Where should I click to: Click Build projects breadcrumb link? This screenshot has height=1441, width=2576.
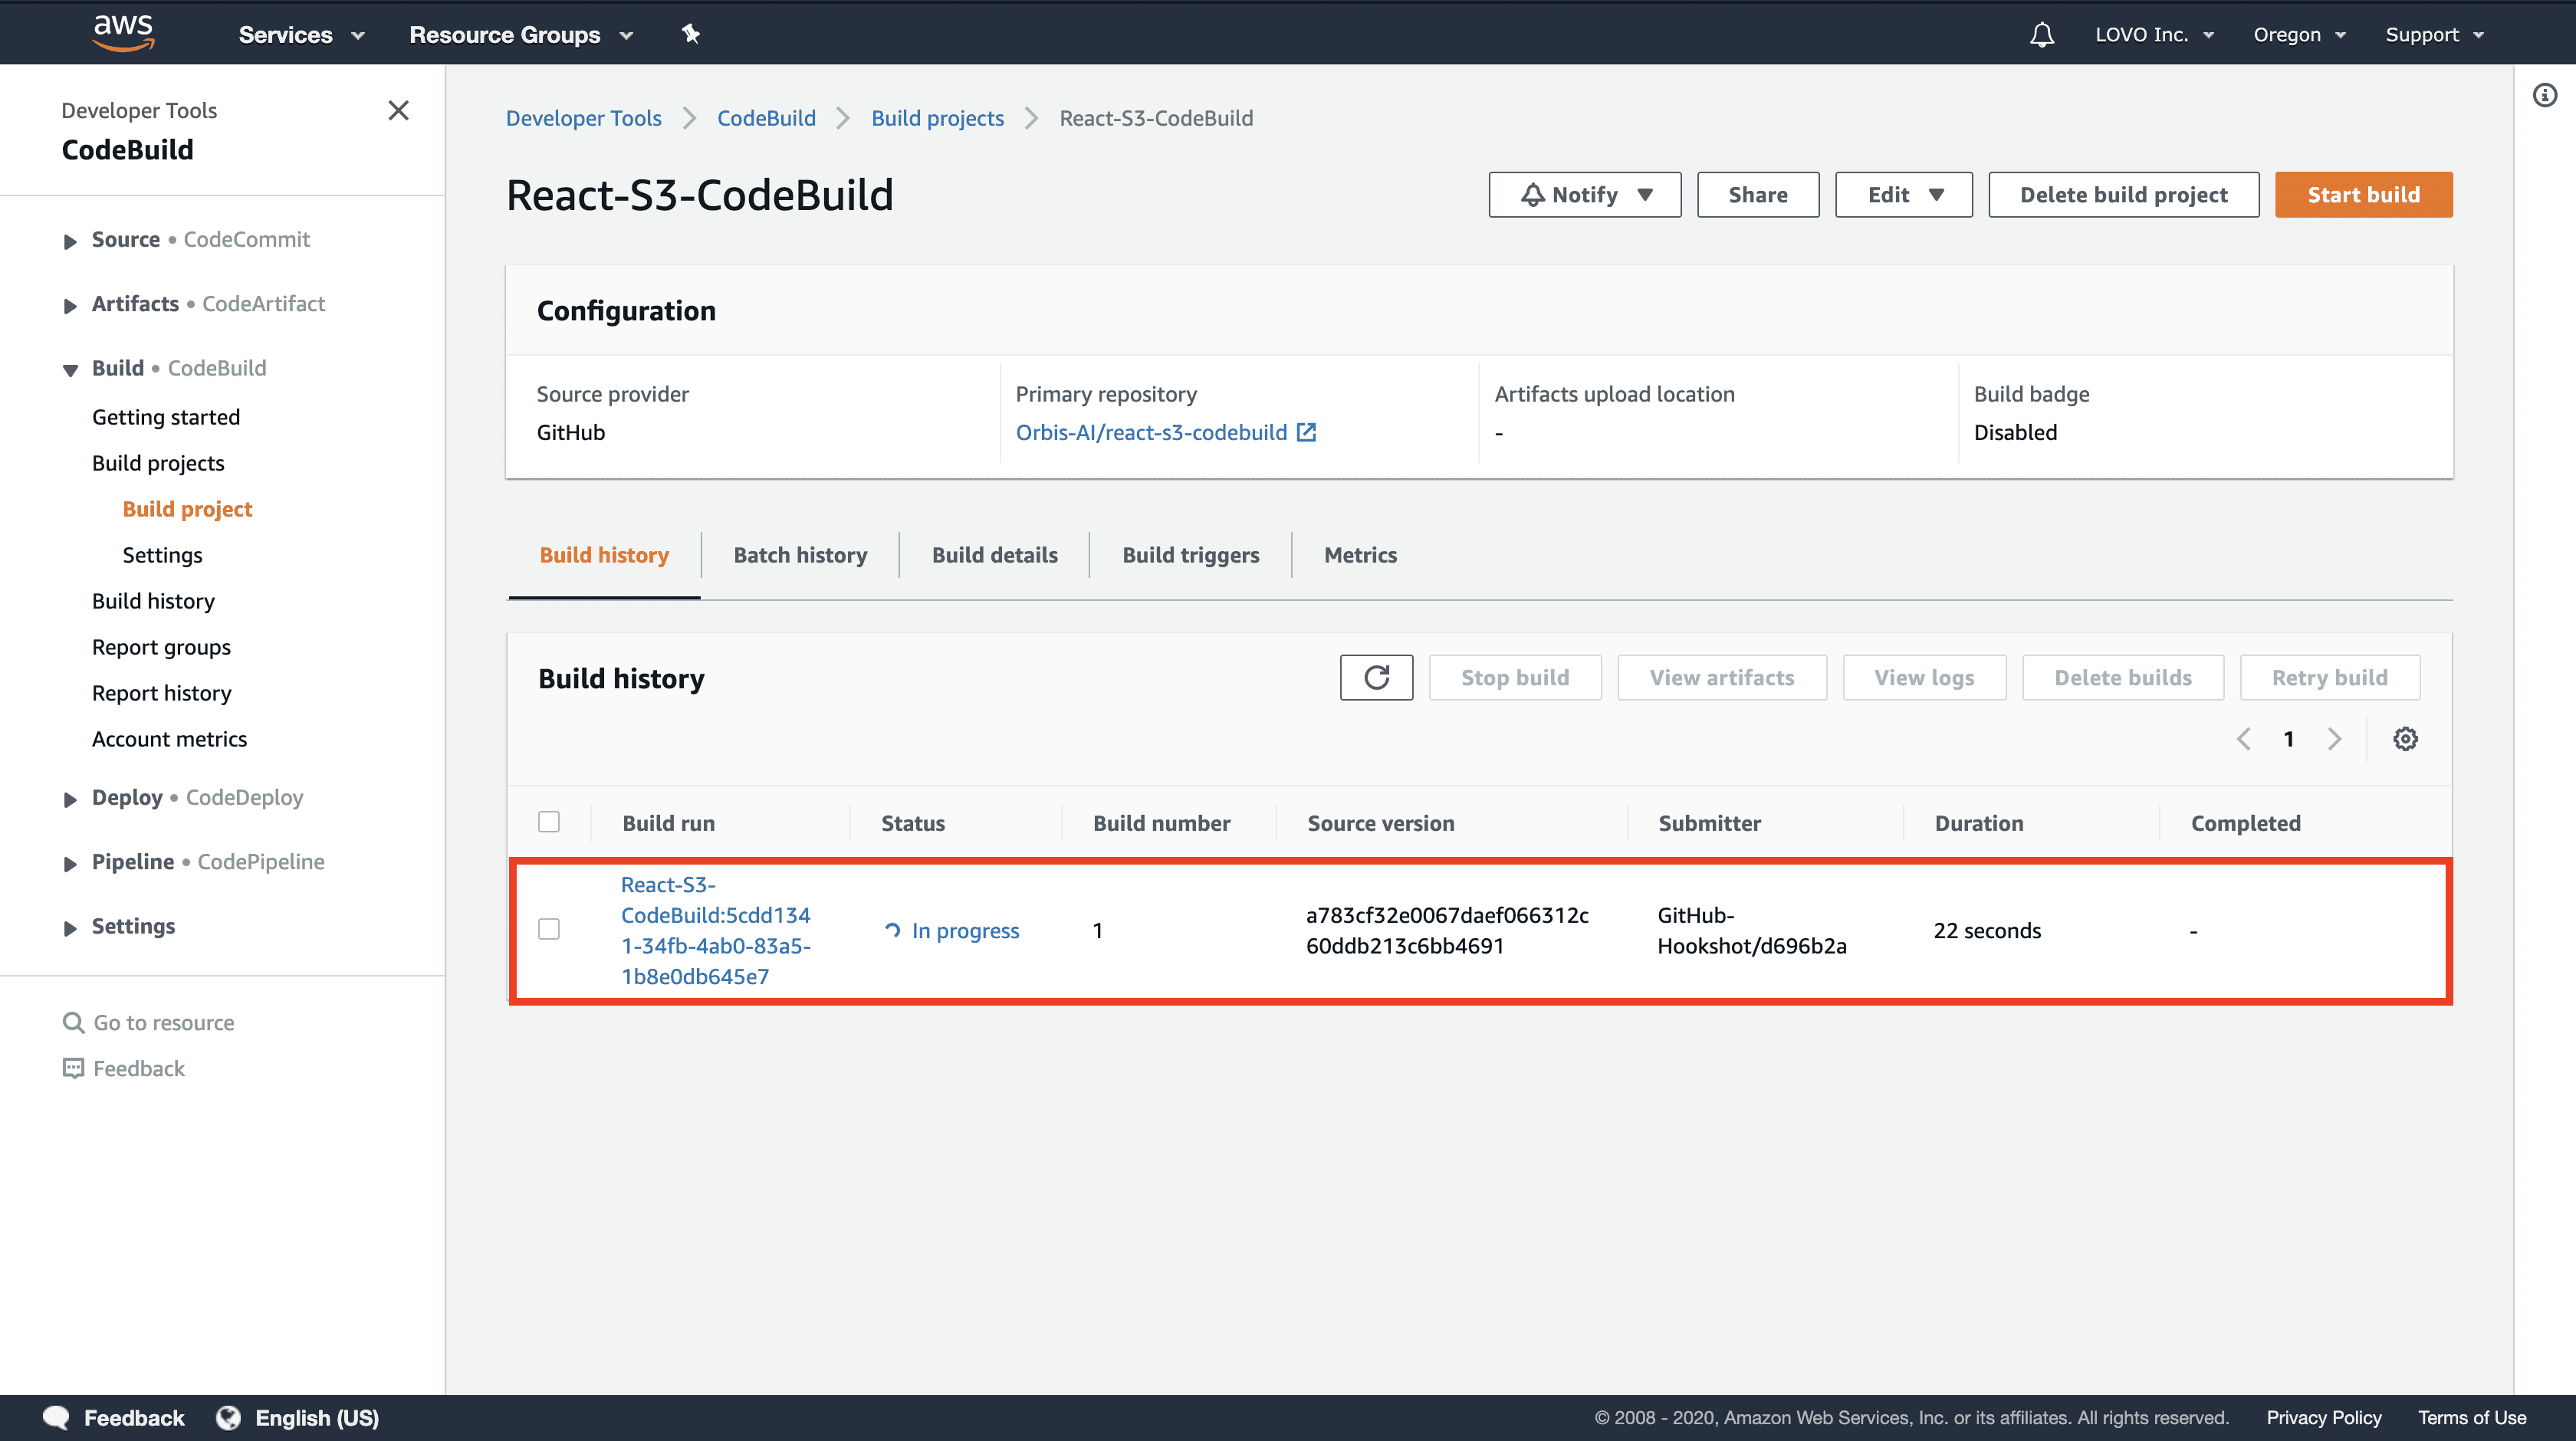[937, 118]
